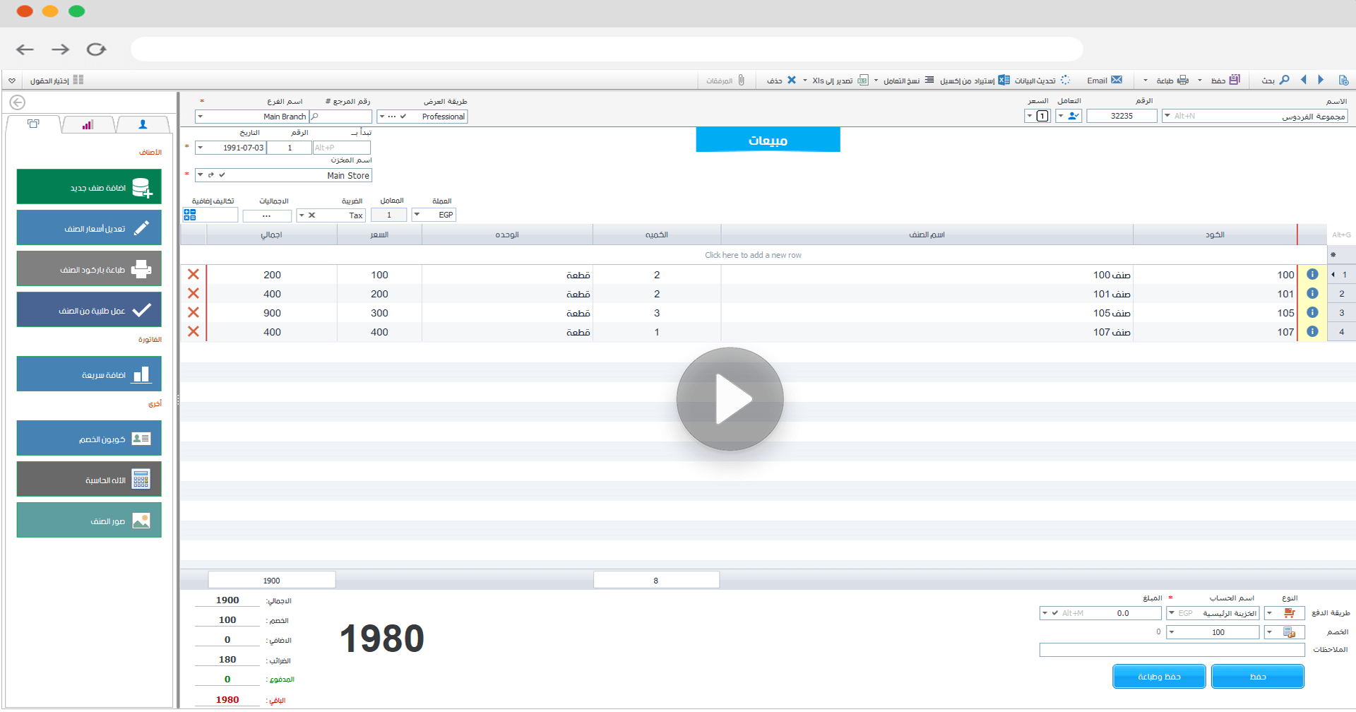Open the Main Branch dropdown
The image size is (1356, 712).
[x=201, y=117]
